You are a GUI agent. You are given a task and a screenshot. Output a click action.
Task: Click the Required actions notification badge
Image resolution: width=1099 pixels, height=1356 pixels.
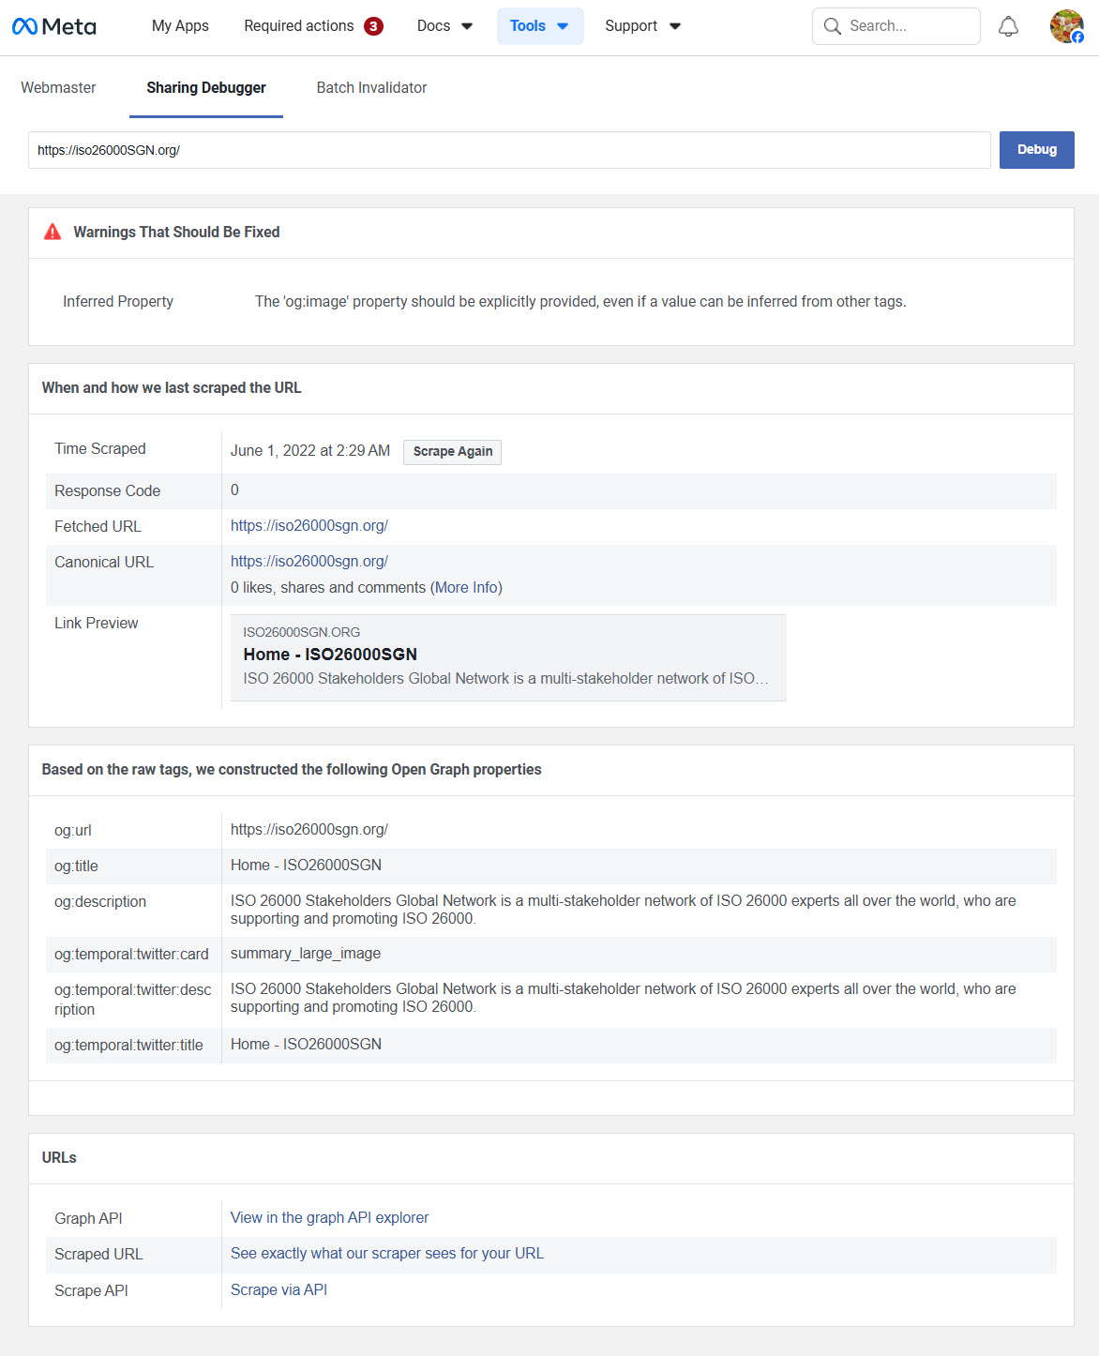pos(373,26)
